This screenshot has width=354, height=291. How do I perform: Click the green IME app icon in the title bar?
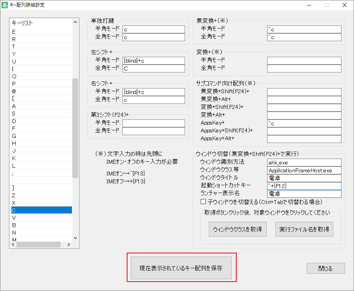pos(5,5)
